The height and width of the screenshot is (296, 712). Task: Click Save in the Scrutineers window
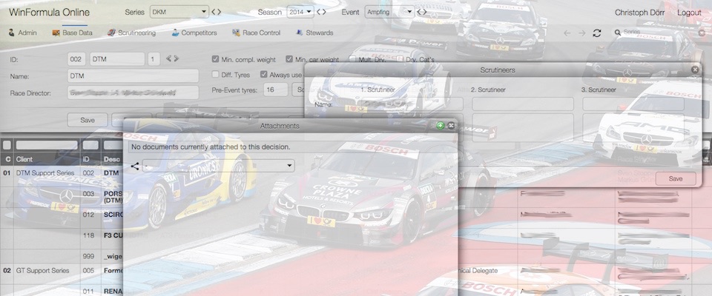point(675,178)
